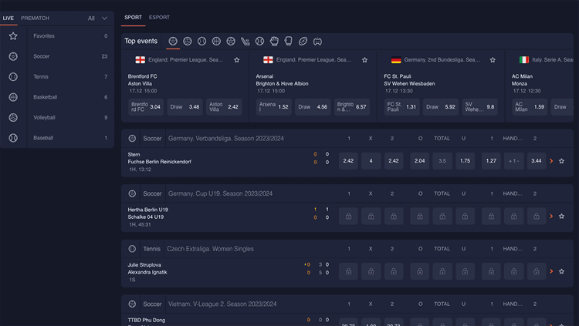The image size is (579, 326).
Task: Expand Hertha Berlin U19 match chevron
Action: tap(551, 216)
